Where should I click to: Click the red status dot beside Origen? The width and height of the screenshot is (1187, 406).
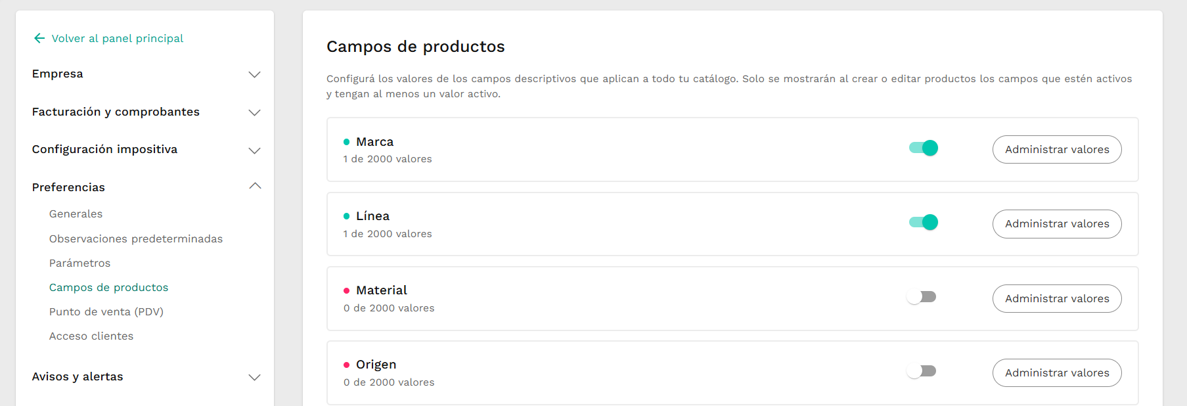(346, 365)
